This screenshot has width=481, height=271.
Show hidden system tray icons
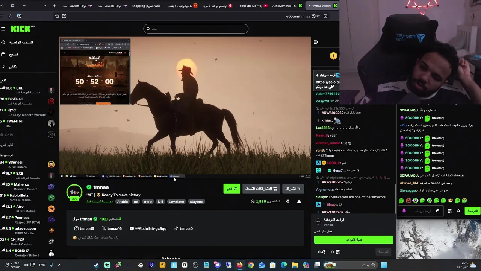[x=59, y=265]
